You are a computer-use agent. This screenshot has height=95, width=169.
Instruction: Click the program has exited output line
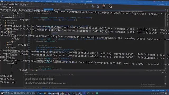point(45,84)
